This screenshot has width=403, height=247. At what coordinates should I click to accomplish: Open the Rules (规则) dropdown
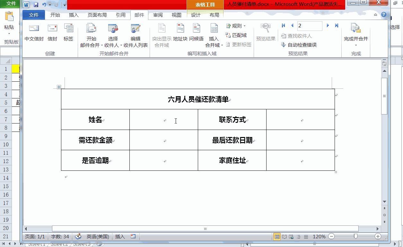[236, 26]
